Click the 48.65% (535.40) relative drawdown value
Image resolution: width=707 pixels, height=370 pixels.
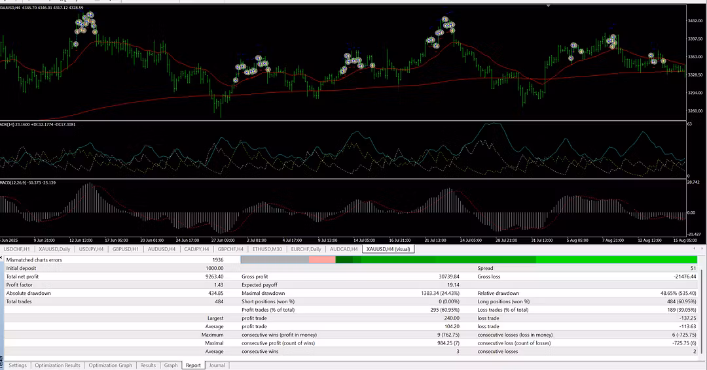[x=679, y=293]
